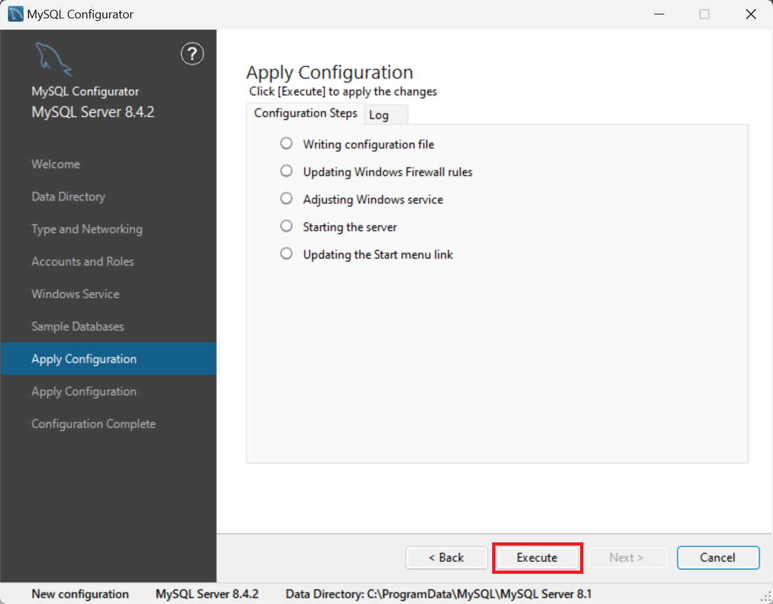The height and width of the screenshot is (604, 773).
Task: Click the window resize grip in status bar
Action: (766, 597)
